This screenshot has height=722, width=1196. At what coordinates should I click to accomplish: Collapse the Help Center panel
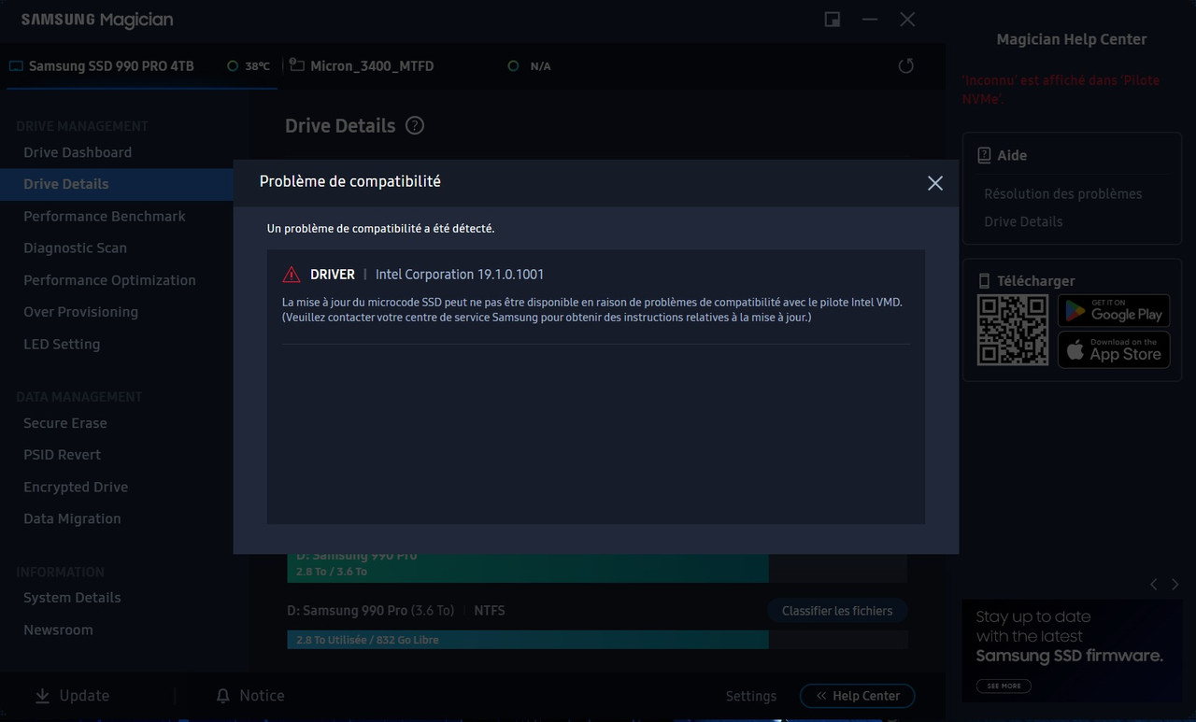[x=857, y=696]
